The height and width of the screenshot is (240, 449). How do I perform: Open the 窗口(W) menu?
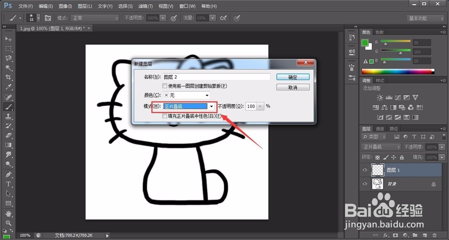[x=187, y=6]
